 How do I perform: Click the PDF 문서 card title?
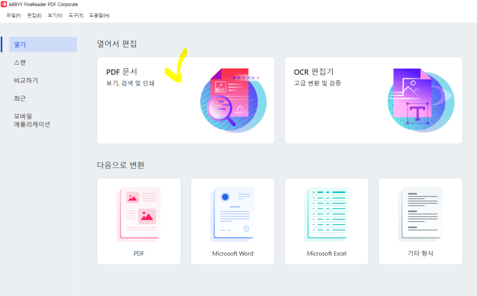coord(122,72)
